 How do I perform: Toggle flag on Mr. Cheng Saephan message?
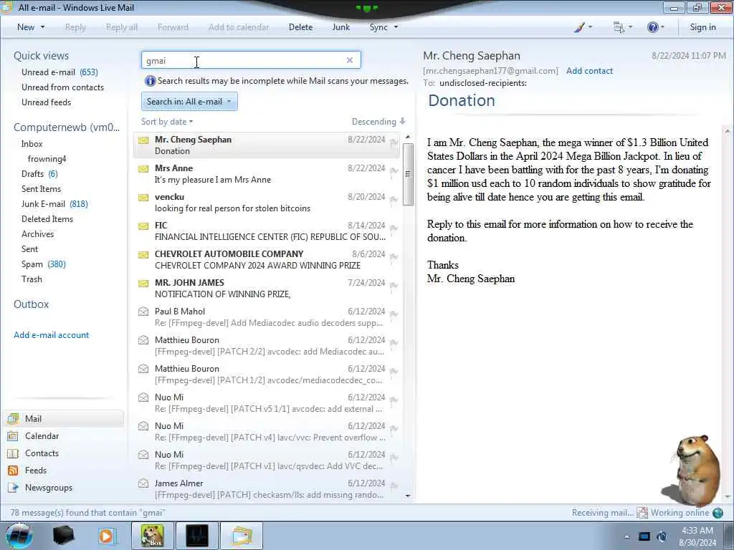tap(394, 143)
